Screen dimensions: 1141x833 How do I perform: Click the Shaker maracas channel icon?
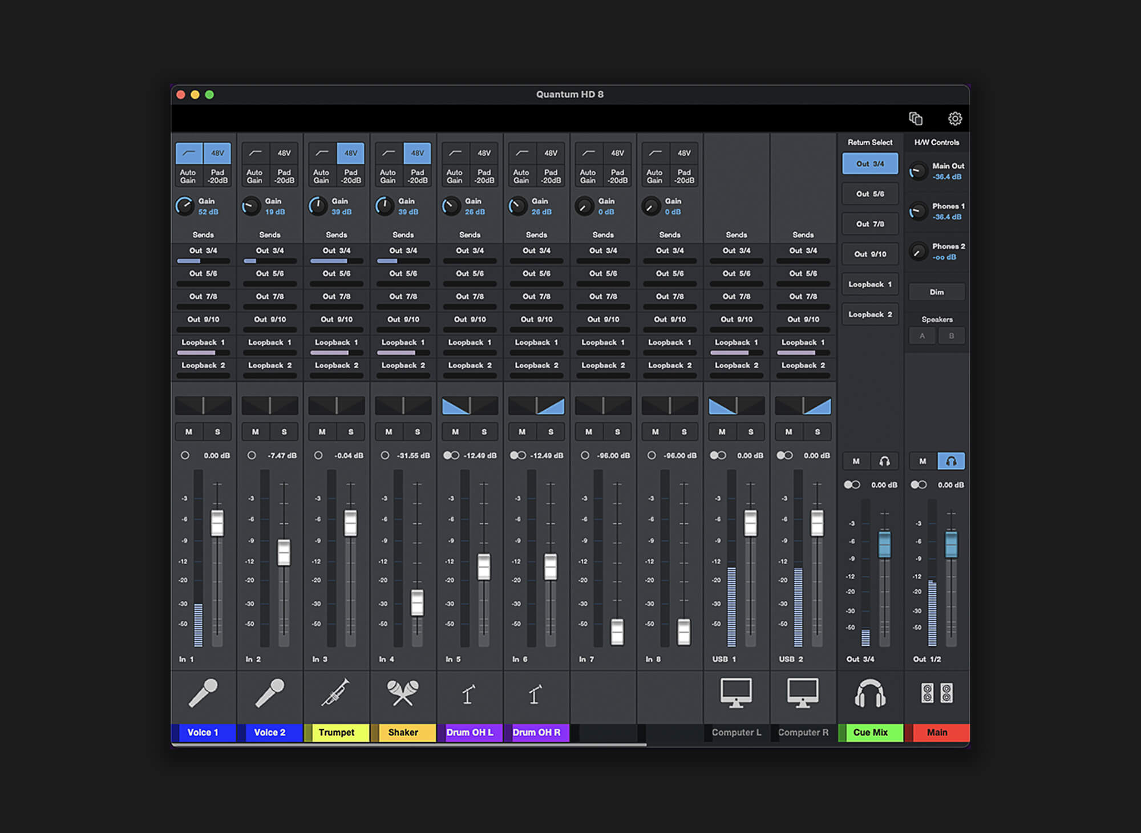coord(403,693)
